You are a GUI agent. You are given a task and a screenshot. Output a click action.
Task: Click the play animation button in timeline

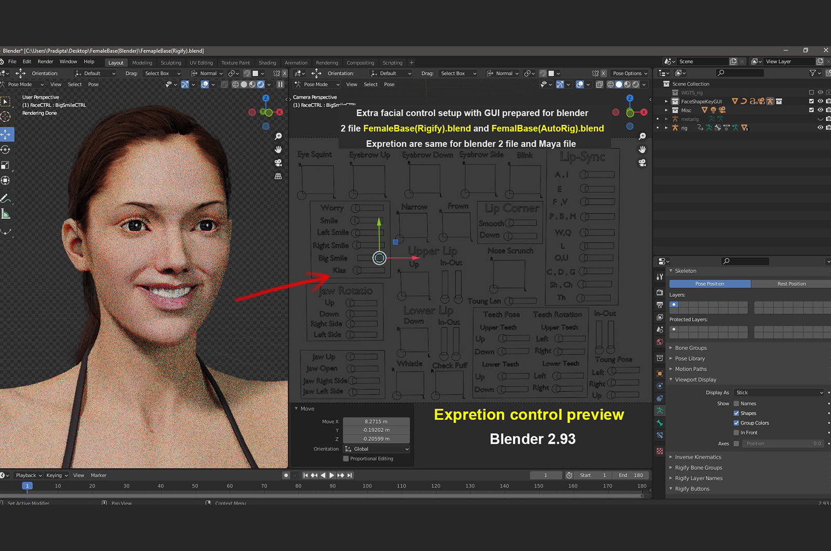click(x=331, y=475)
